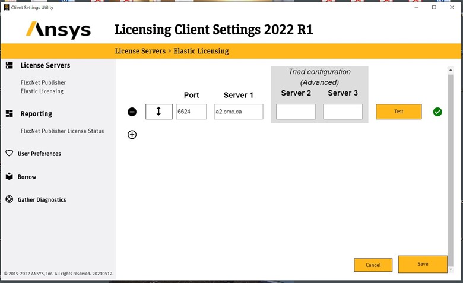Image resolution: width=463 pixels, height=283 pixels.
Task: Click the ANSYS copyright notice text
Action: (59, 274)
